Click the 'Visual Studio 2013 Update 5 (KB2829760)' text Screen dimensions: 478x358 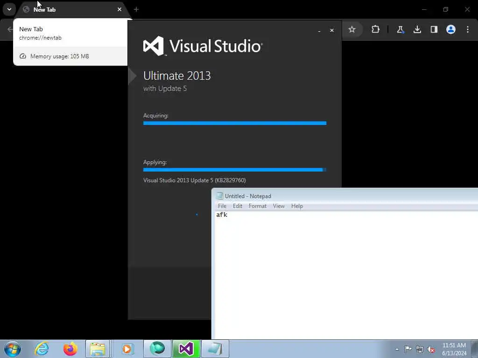195,180
